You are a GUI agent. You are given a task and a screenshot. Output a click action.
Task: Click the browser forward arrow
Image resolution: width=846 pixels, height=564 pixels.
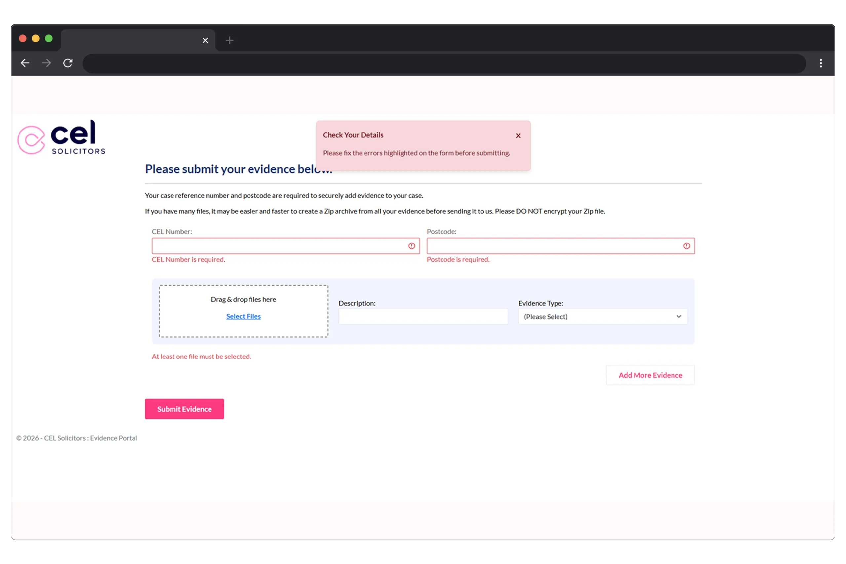click(46, 63)
